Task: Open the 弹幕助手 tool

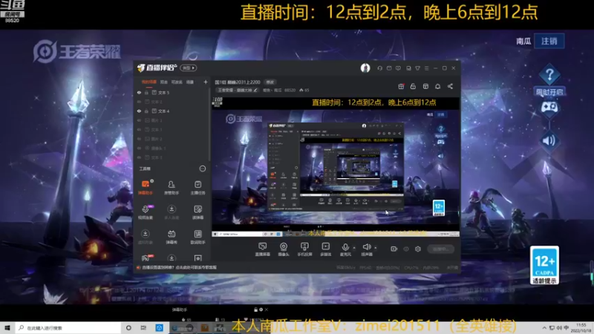Action: [145, 188]
